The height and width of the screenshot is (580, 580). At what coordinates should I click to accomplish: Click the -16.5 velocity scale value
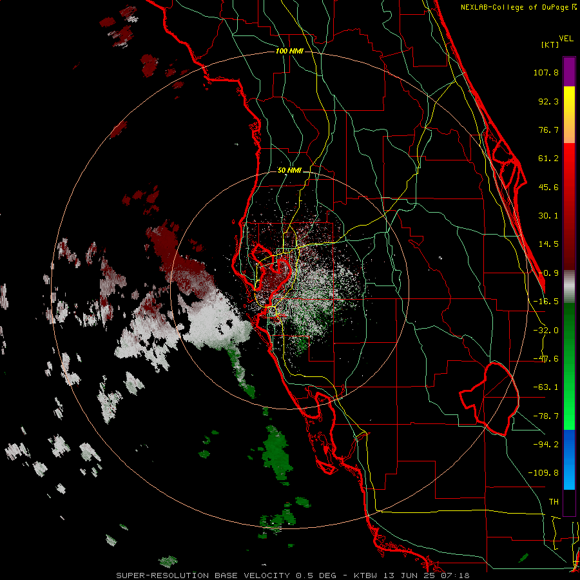546,302
